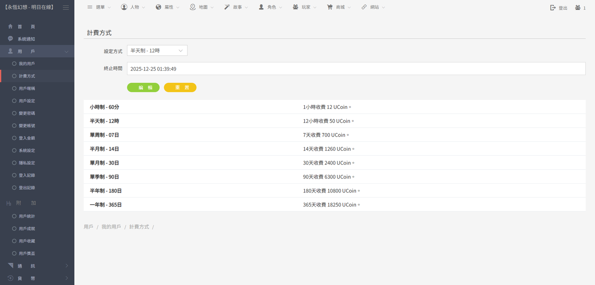Click the 終止時間 date input field
The height and width of the screenshot is (285, 595).
[356, 69]
